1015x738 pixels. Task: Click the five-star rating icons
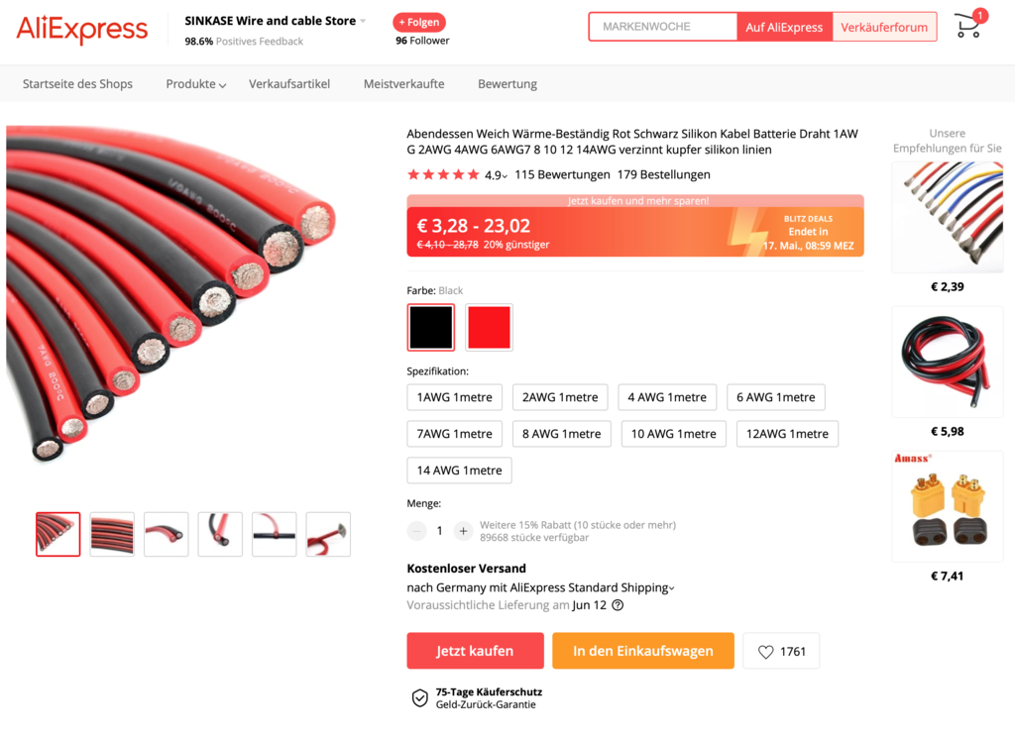coord(443,174)
